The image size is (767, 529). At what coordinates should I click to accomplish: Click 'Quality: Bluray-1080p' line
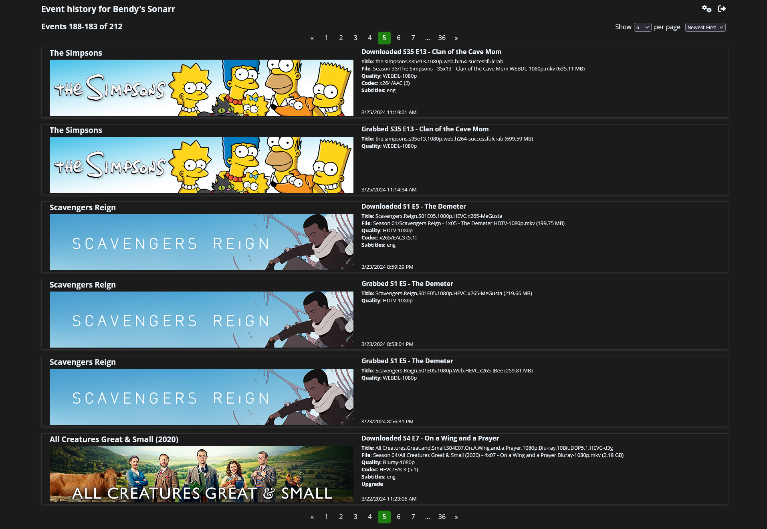click(388, 463)
